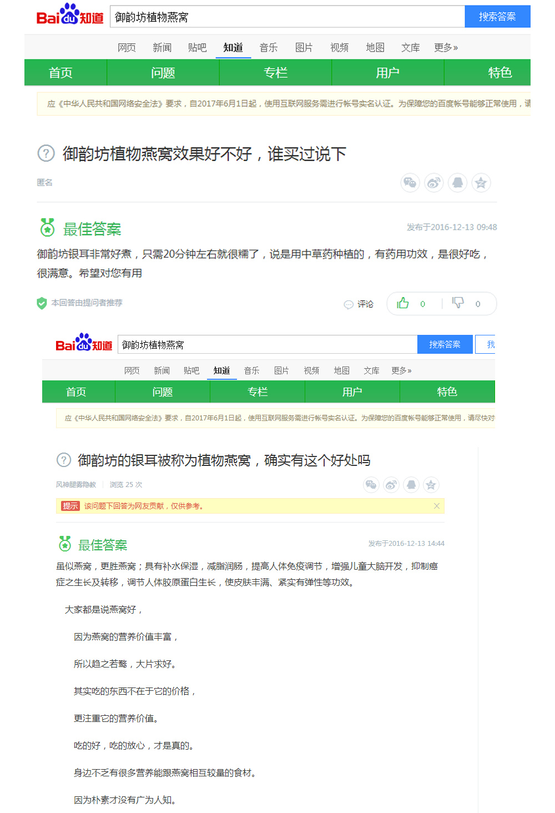Screen dimensions: 555x813
Task: Click 匿名 asker label
Action: pos(45,182)
